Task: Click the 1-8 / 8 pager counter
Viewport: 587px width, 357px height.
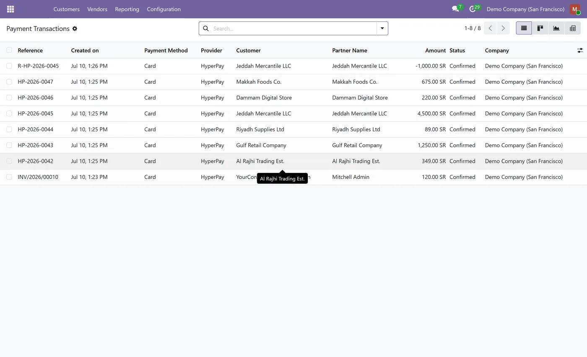Action: (x=473, y=28)
